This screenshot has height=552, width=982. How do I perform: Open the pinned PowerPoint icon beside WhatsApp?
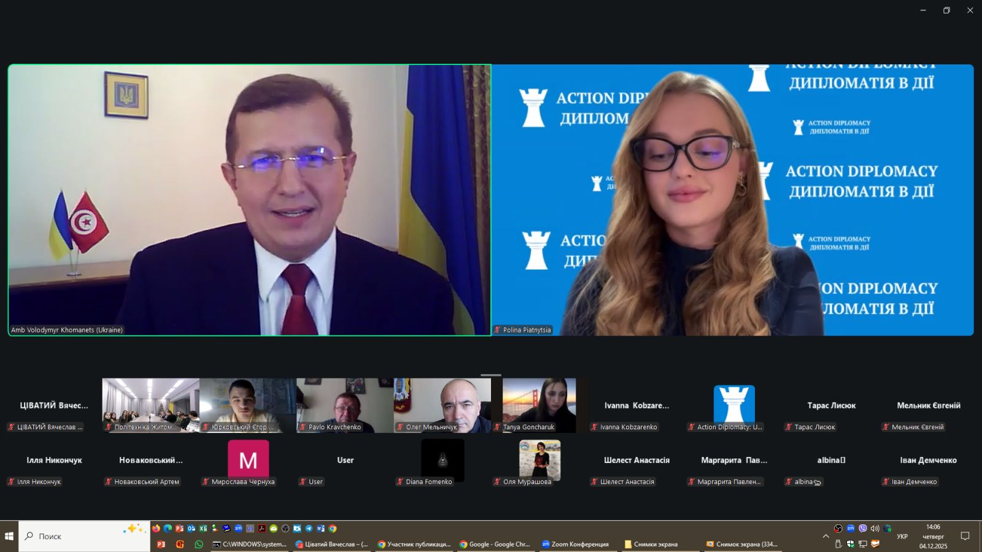[x=161, y=544]
